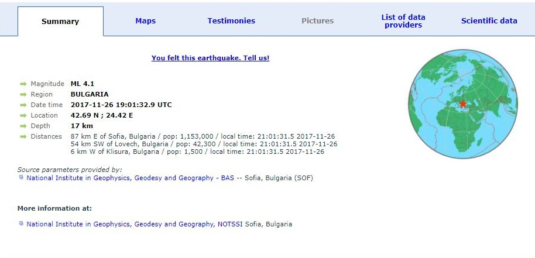Viewport: 535px width, 258px height.
Task: Click the globe locator map thumbnail
Action: coord(463,104)
